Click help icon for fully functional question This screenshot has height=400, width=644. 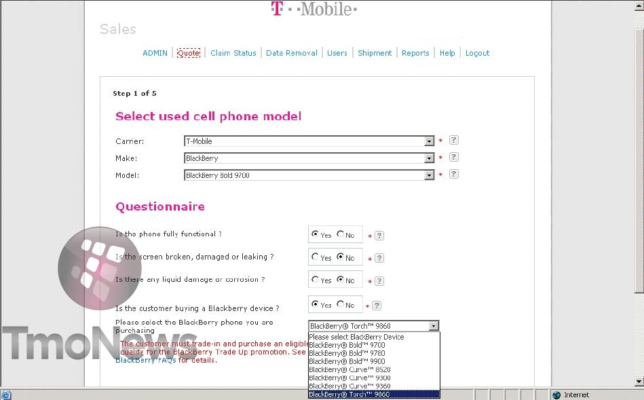[379, 236]
